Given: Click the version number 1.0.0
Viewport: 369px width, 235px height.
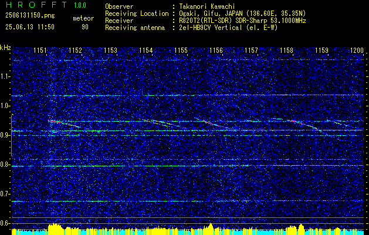Looking at the screenshot, I should tap(80, 5).
